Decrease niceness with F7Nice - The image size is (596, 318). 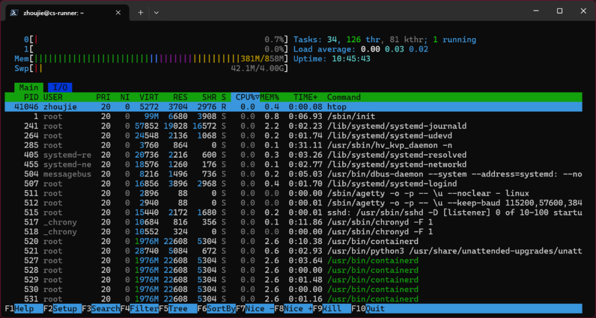tap(254, 309)
